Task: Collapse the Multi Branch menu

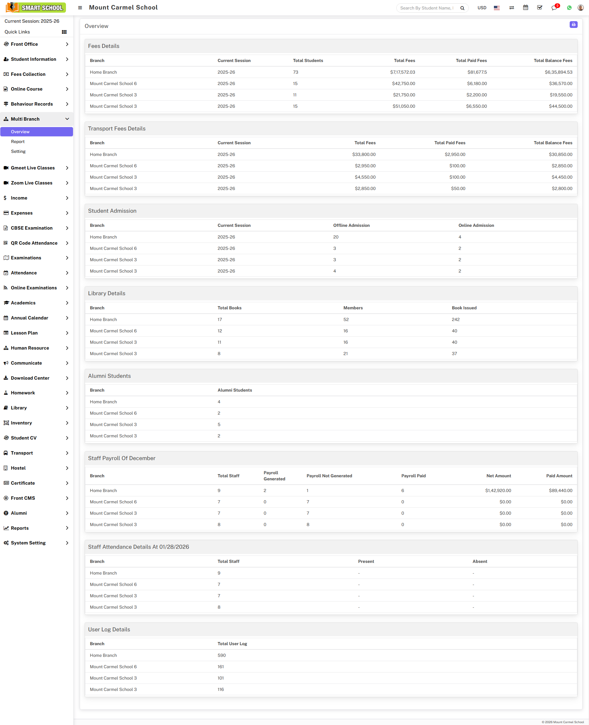Action: pos(36,119)
